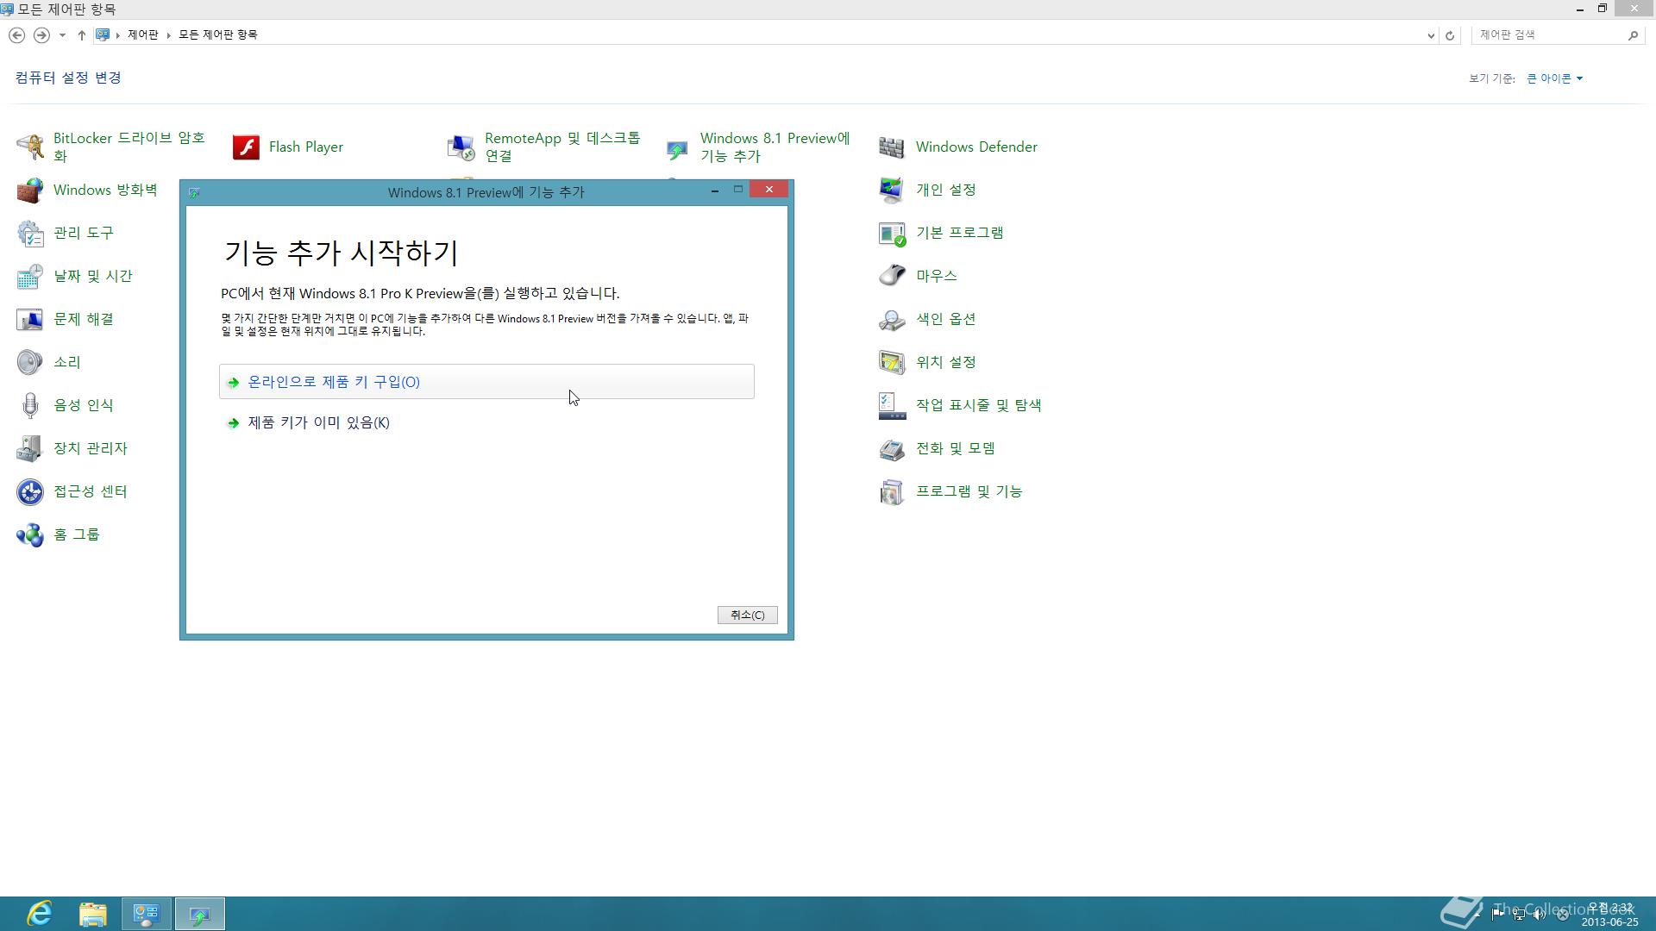Close the add features dialog window
The width and height of the screenshot is (1656, 931).
768,190
